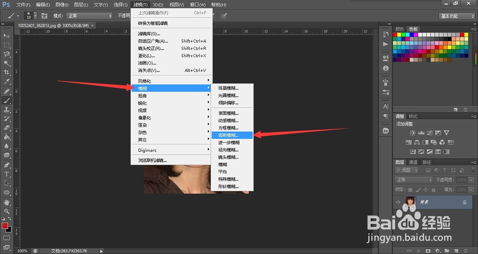Select the Eraser tool
This screenshot has height=254, width=478.
6,128
